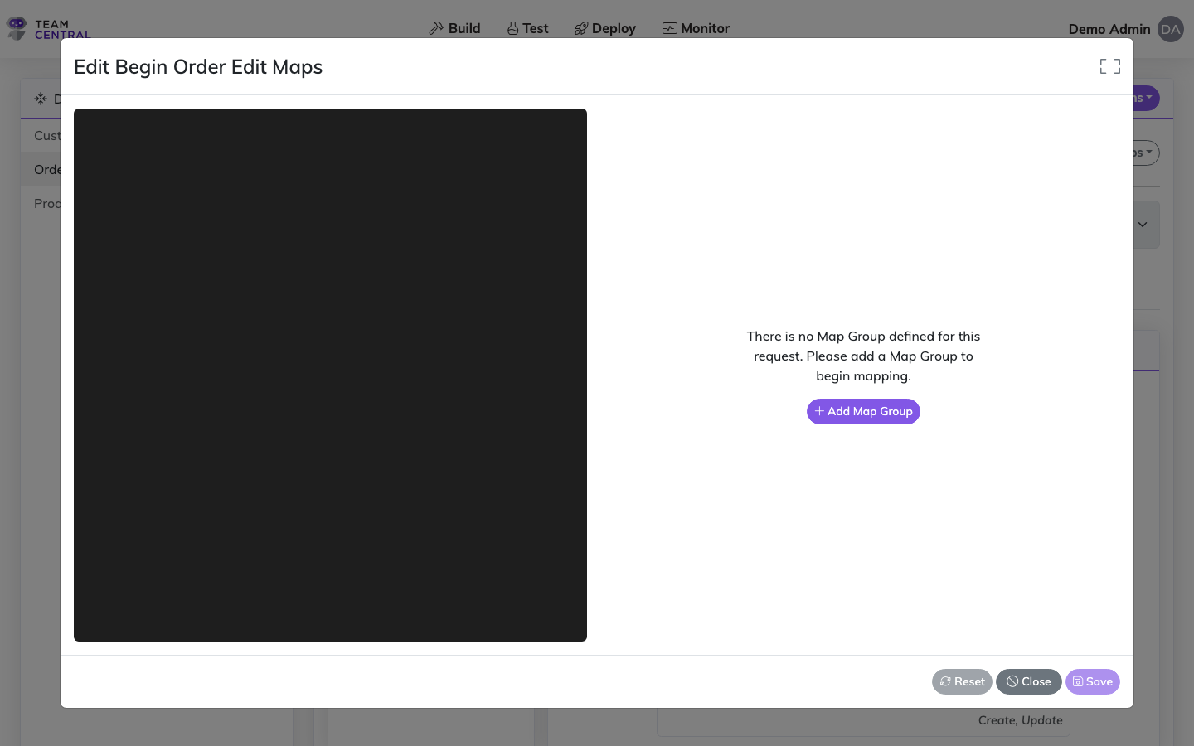Screen dimensions: 1194x746
Task: Click the activity chart icon beside Monitor
Action: (669, 28)
